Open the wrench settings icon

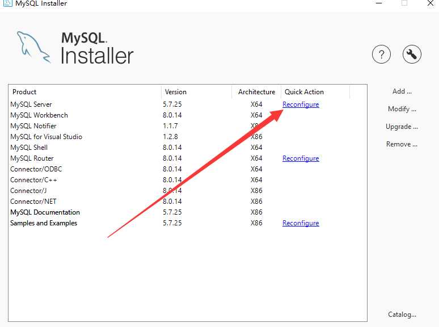coord(412,54)
